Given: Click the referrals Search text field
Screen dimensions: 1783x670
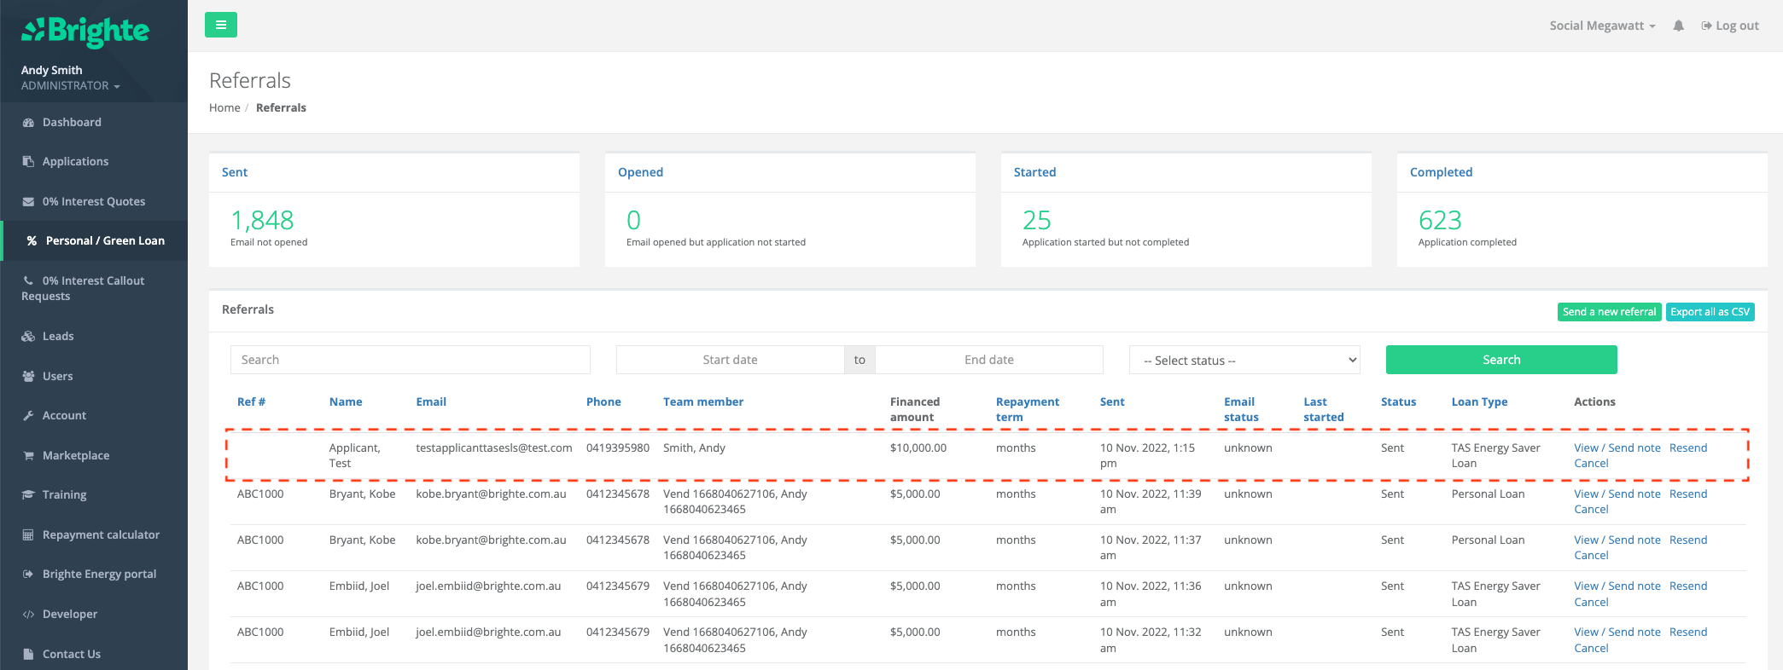Looking at the screenshot, I should [x=410, y=360].
